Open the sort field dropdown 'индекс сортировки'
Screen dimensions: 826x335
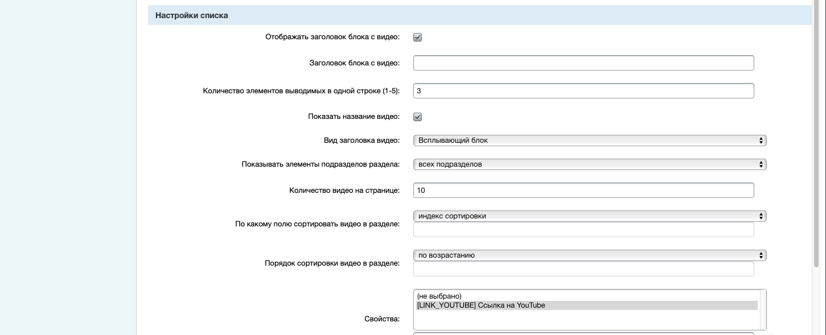pyautogui.click(x=589, y=216)
